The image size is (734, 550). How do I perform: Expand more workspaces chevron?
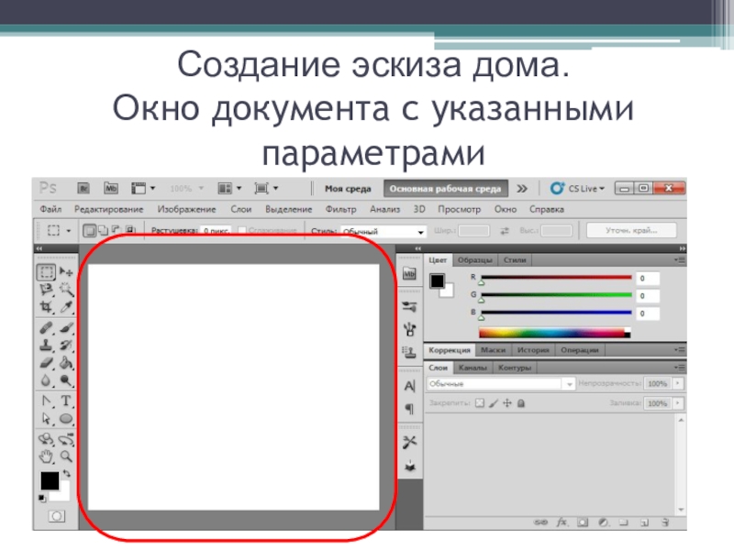point(522,189)
